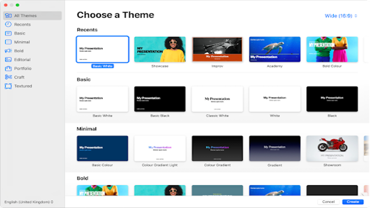Click the Basic Colour theme label

tap(103, 165)
